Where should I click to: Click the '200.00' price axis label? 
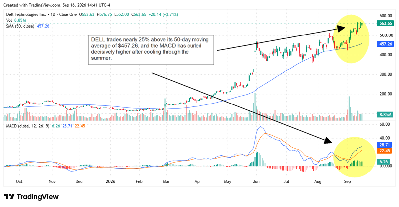(386, 94)
